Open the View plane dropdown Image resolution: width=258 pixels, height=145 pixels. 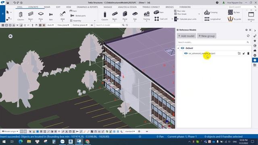[63, 25]
